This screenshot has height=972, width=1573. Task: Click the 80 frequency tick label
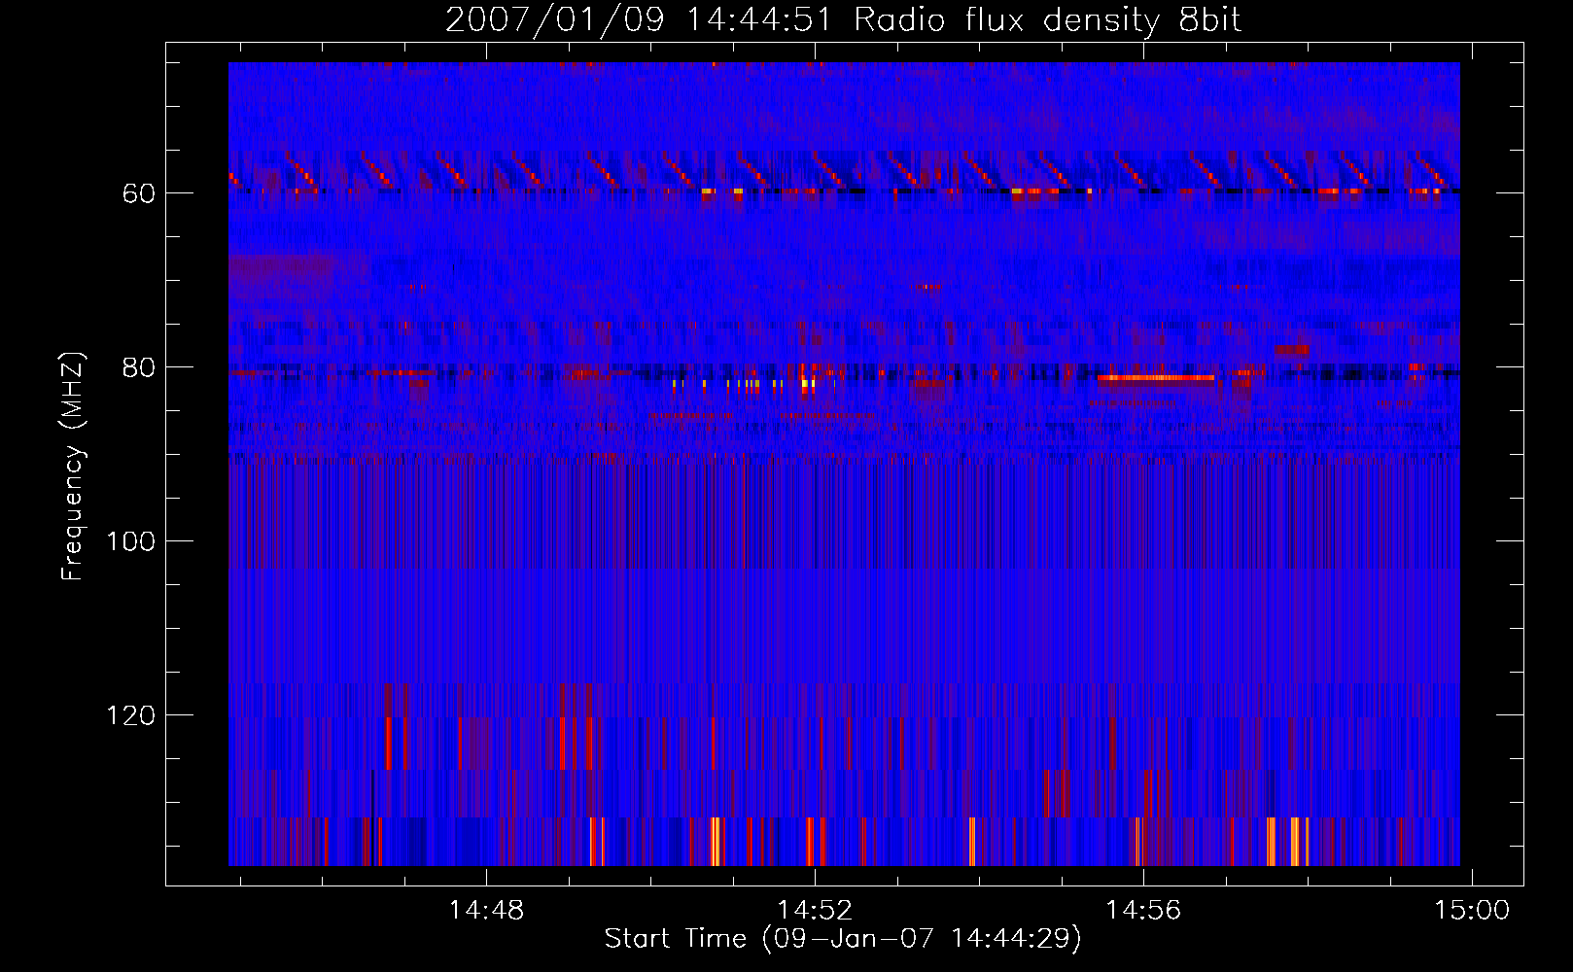(139, 367)
